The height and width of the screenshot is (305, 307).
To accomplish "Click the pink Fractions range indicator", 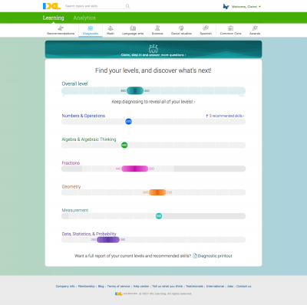I will [x=134, y=169].
